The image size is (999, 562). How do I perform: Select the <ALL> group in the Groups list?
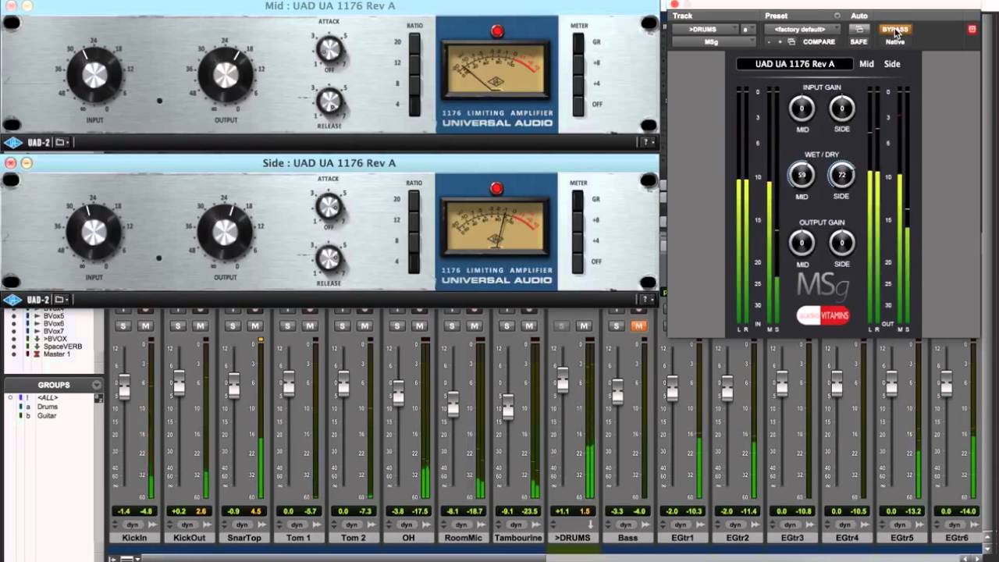click(47, 398)
